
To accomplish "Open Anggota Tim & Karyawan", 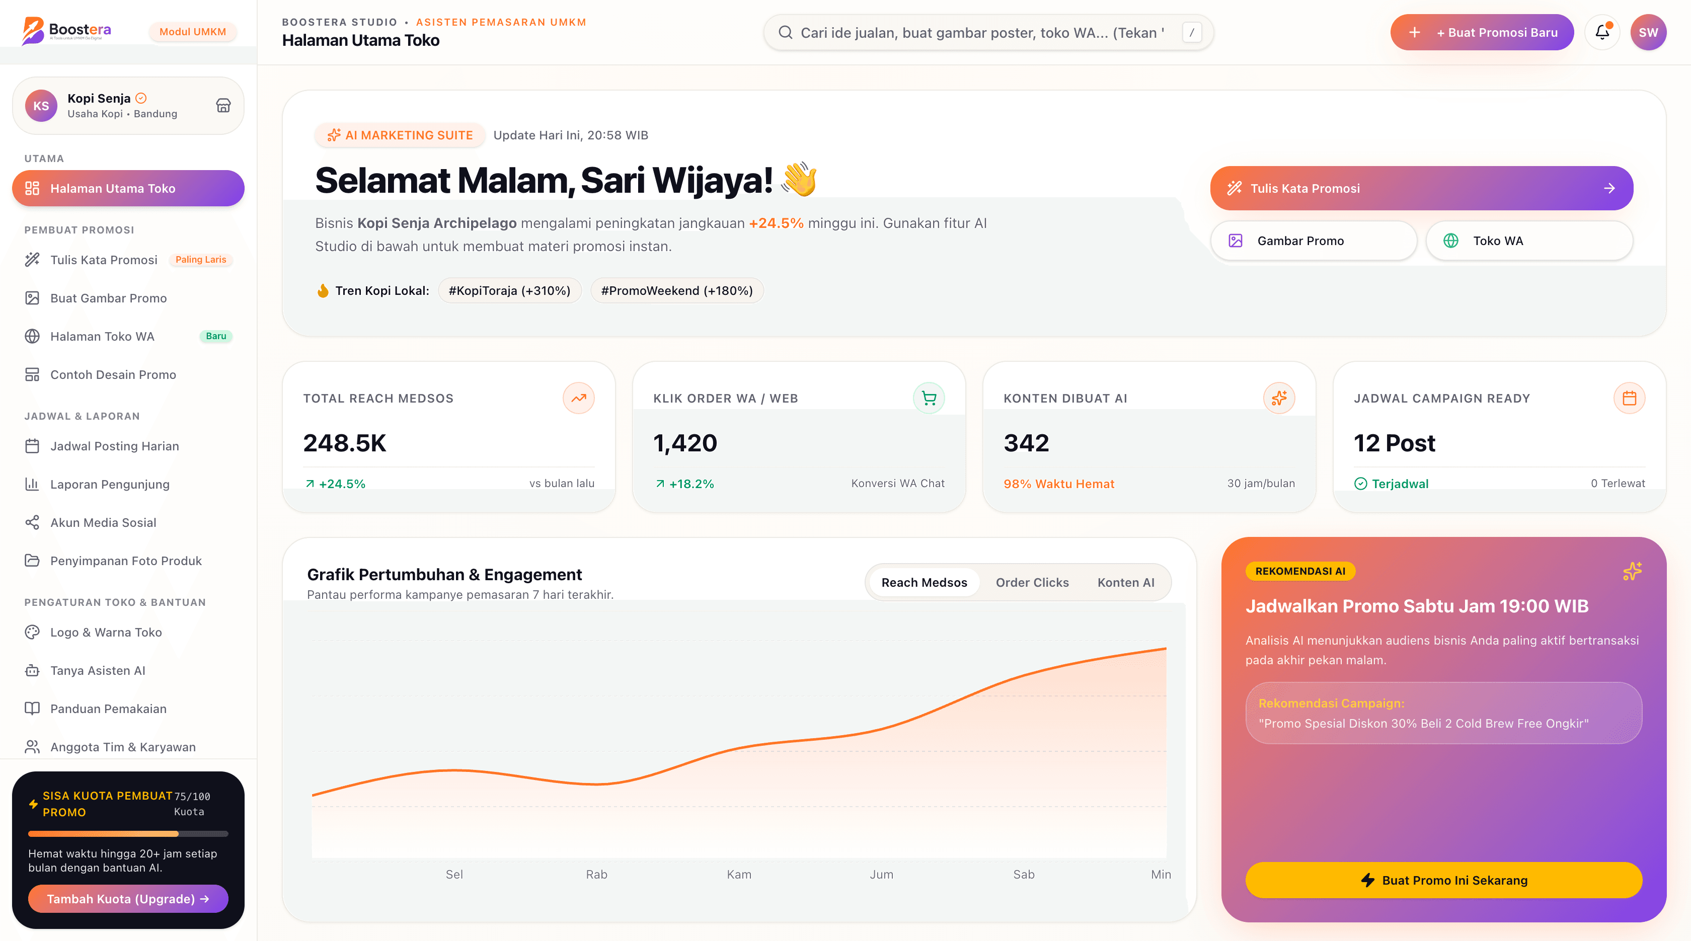I will tap(128, 747).
